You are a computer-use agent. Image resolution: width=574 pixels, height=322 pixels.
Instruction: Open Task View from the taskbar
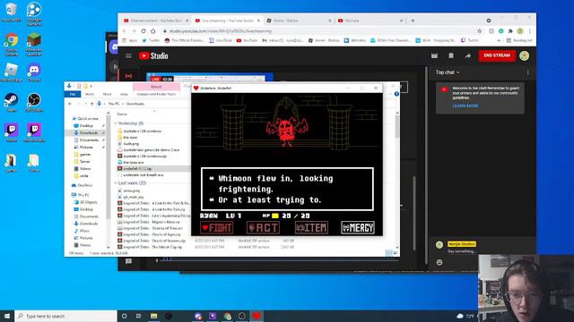click(139, 316)
